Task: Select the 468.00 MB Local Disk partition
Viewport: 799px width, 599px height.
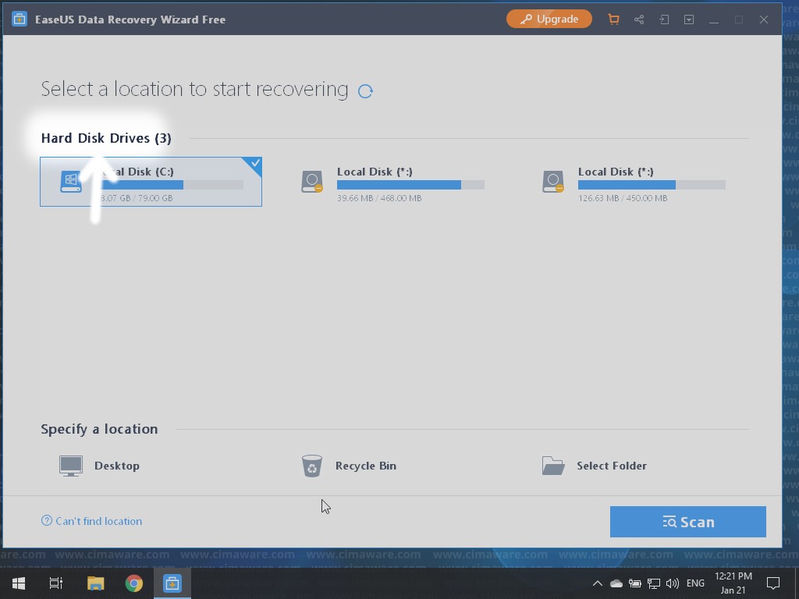Action: (x=392, y=182)
